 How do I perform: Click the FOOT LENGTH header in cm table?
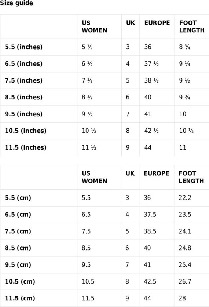(191, 177)
